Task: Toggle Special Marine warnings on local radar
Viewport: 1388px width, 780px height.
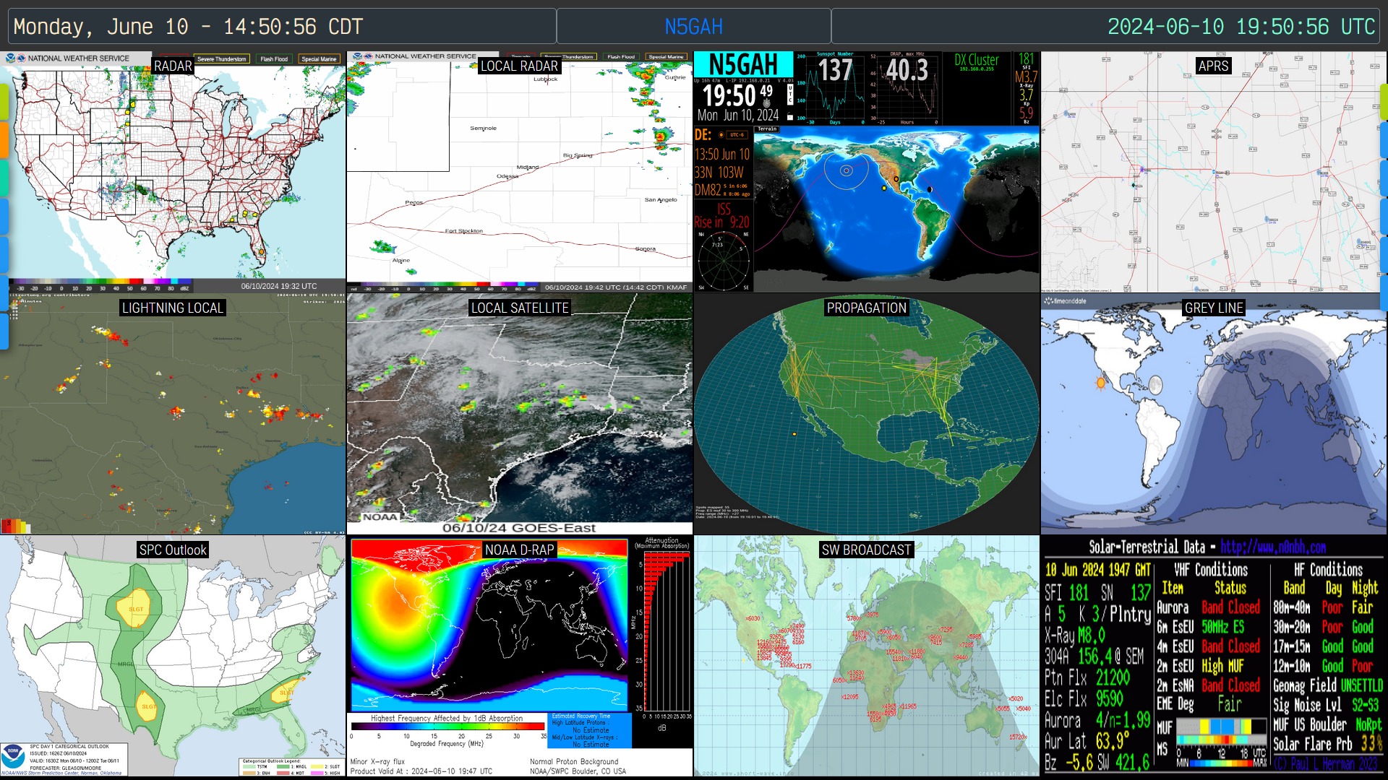Action: (x=666, y=56)
